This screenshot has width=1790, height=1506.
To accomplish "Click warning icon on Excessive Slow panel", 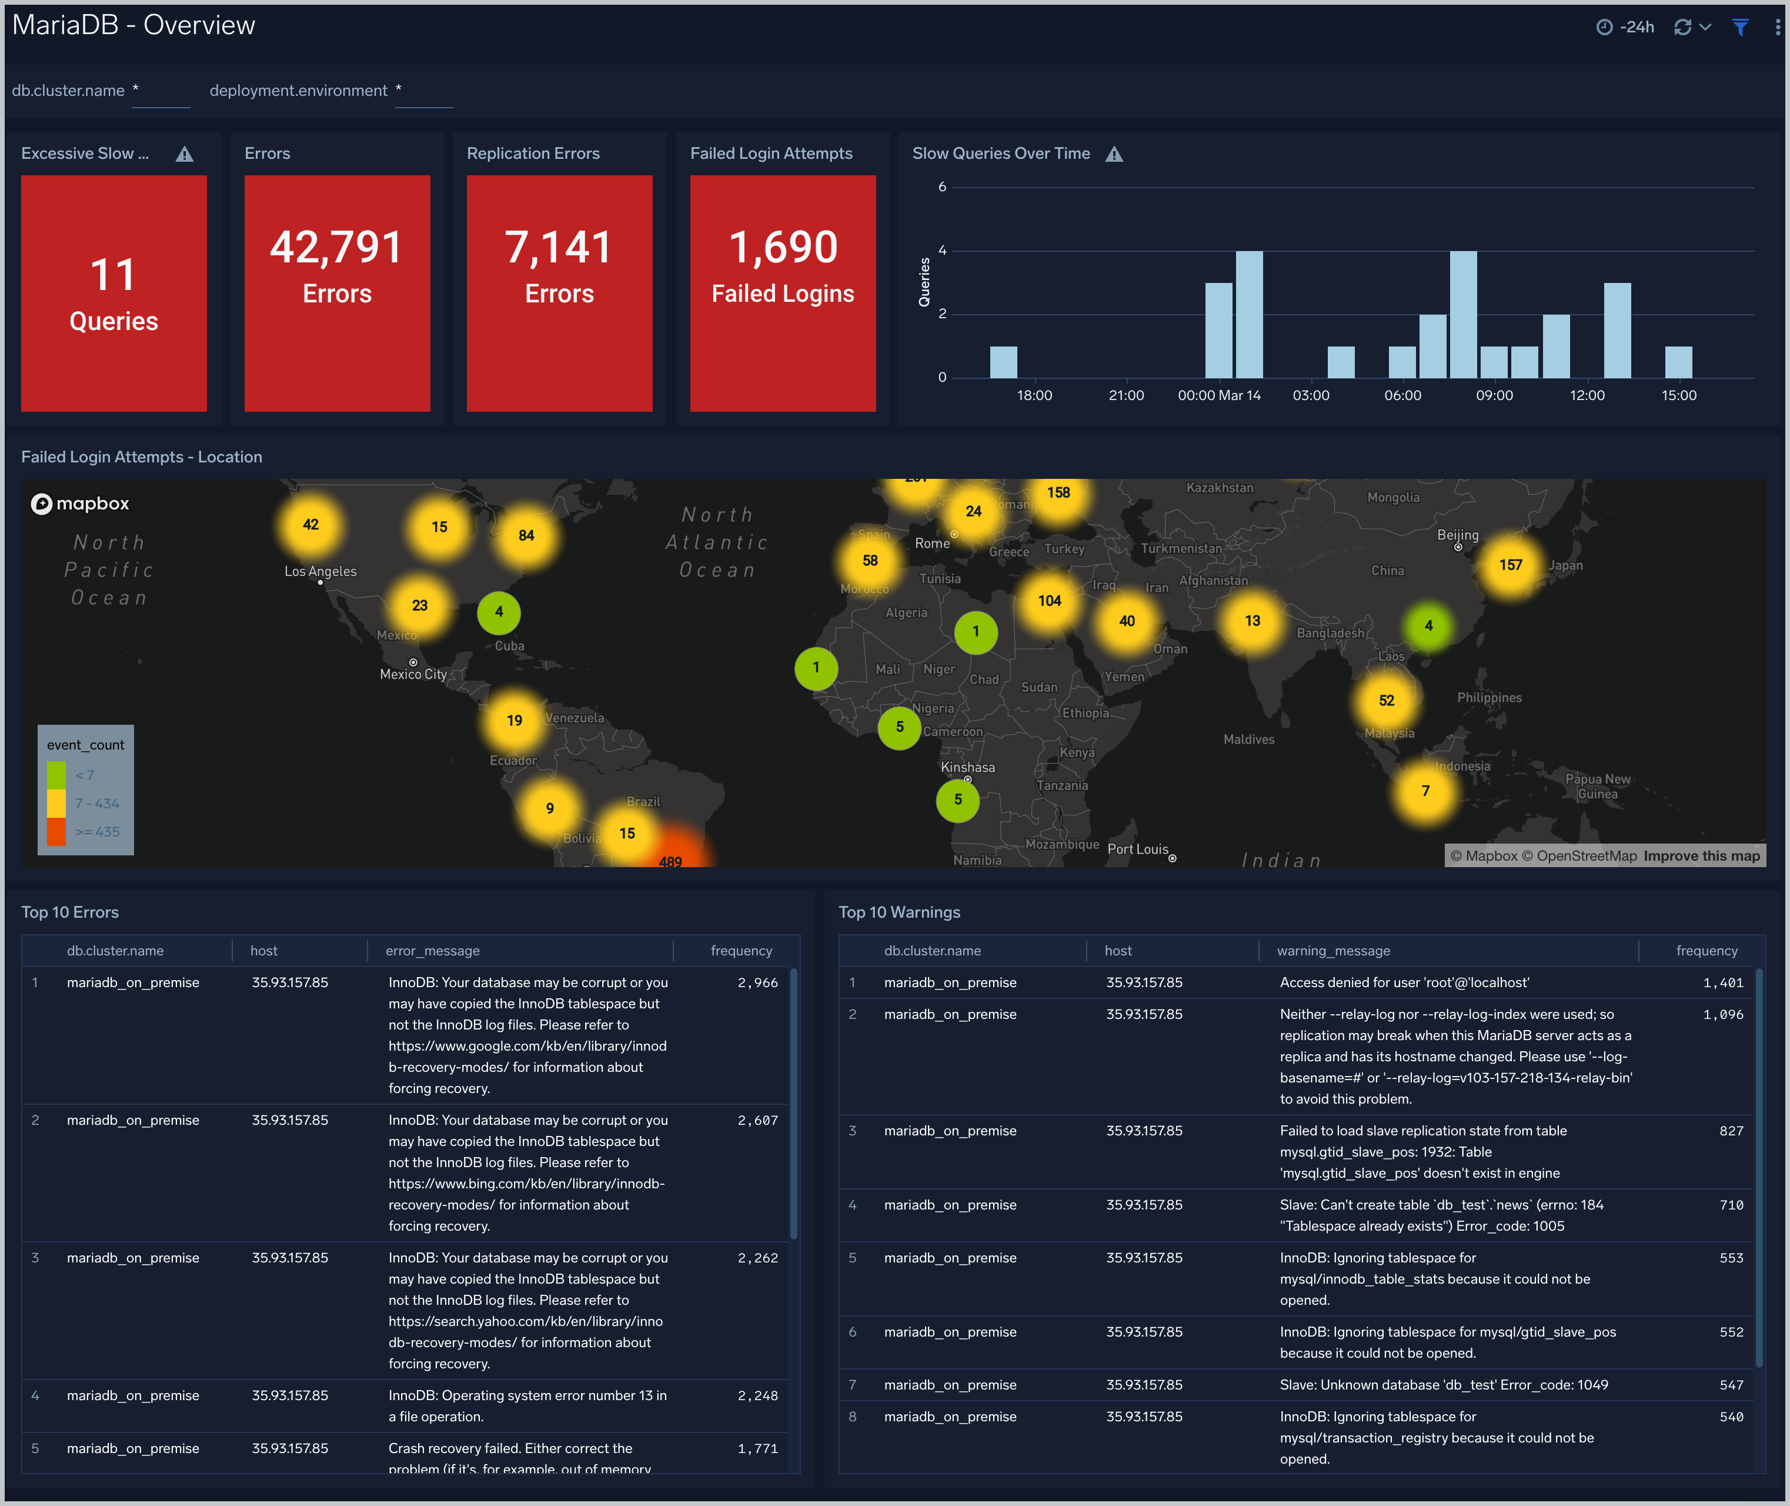I will (x=184, y=154).
